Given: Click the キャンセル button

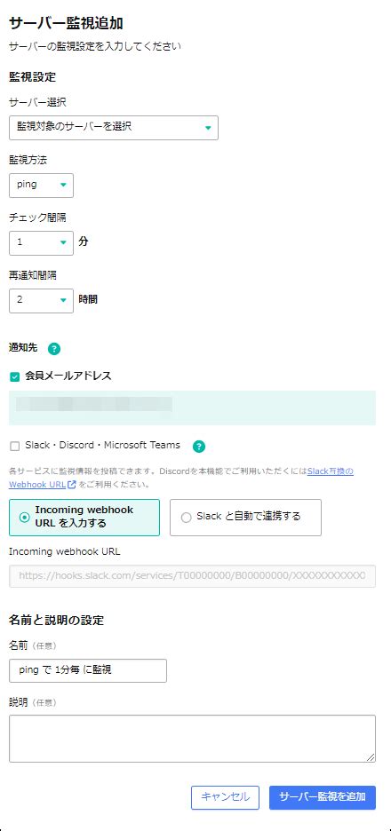Looking at the screenshot, I should click(225, 797).
